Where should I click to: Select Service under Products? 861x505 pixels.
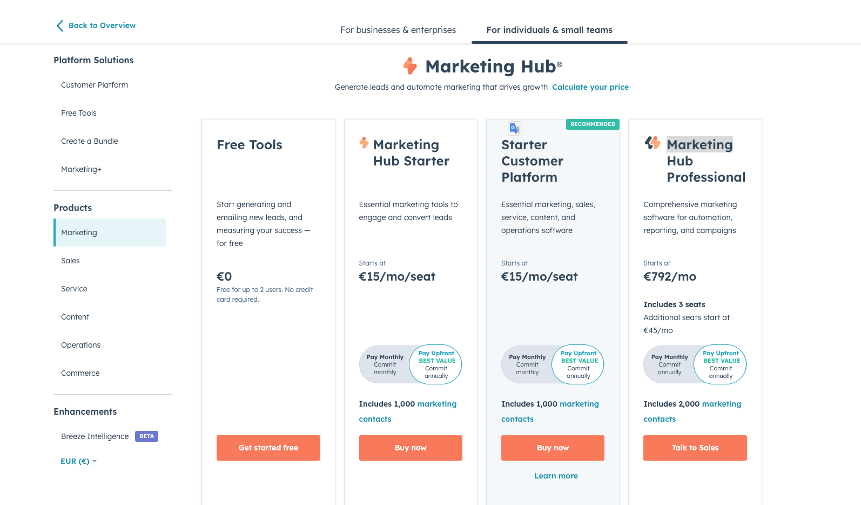(74, 289)
